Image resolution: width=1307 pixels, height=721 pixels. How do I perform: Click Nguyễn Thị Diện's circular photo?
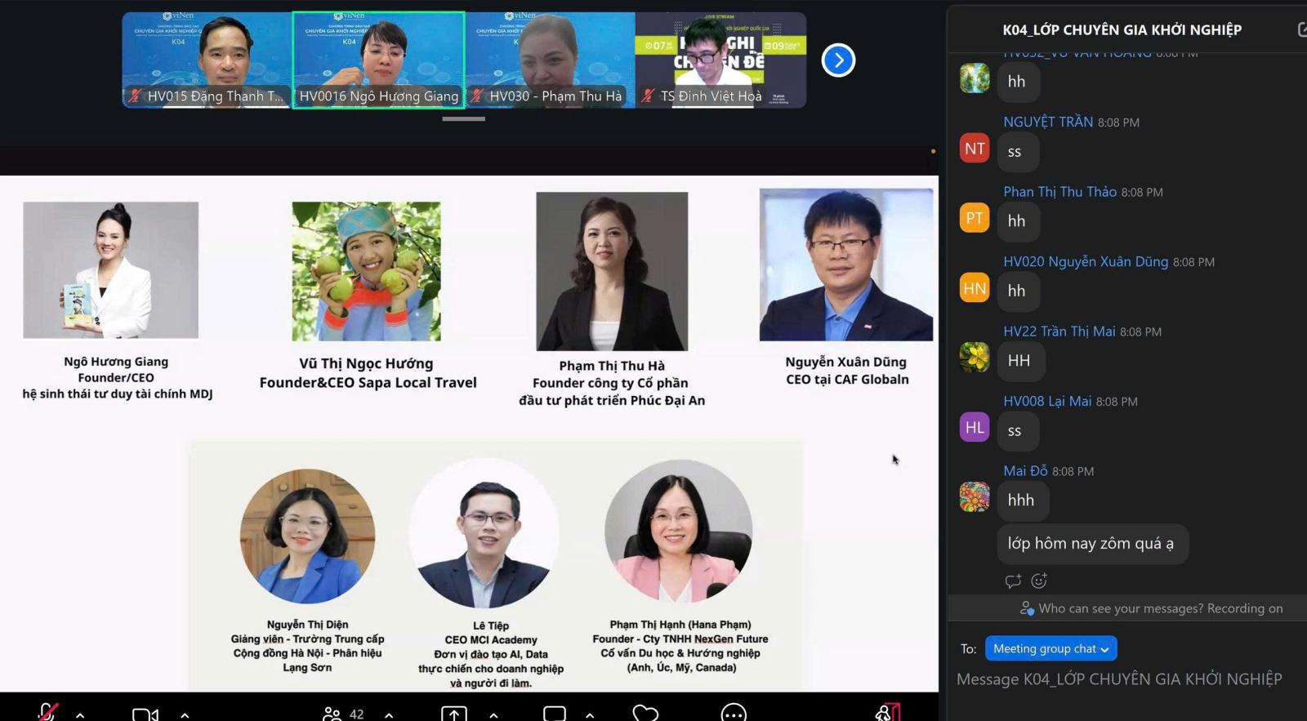point(307,536)
